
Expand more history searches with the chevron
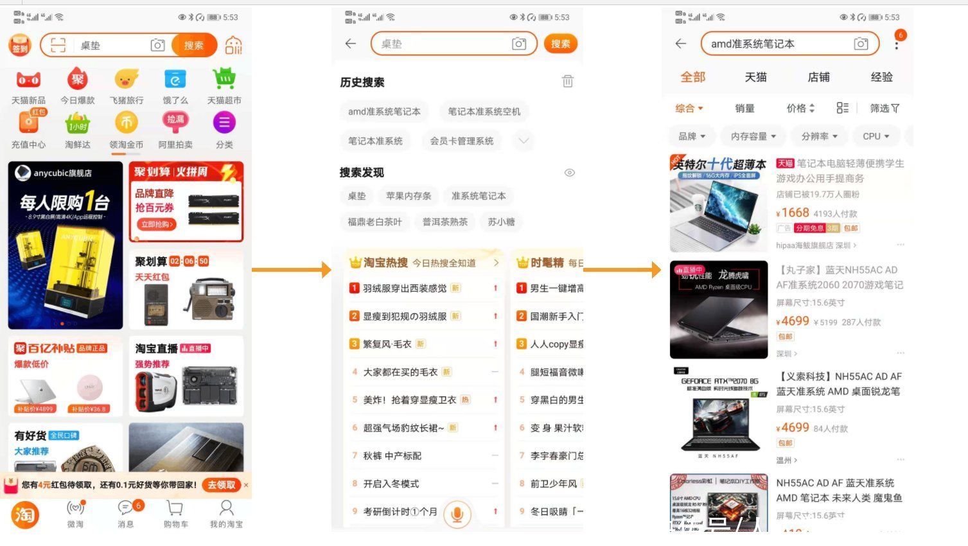(x=523, y=141)
